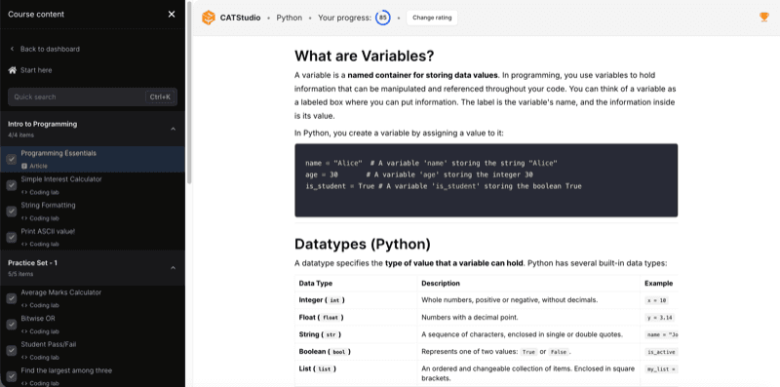
Task: Click the Your progress: label
Action: (344, 18)
